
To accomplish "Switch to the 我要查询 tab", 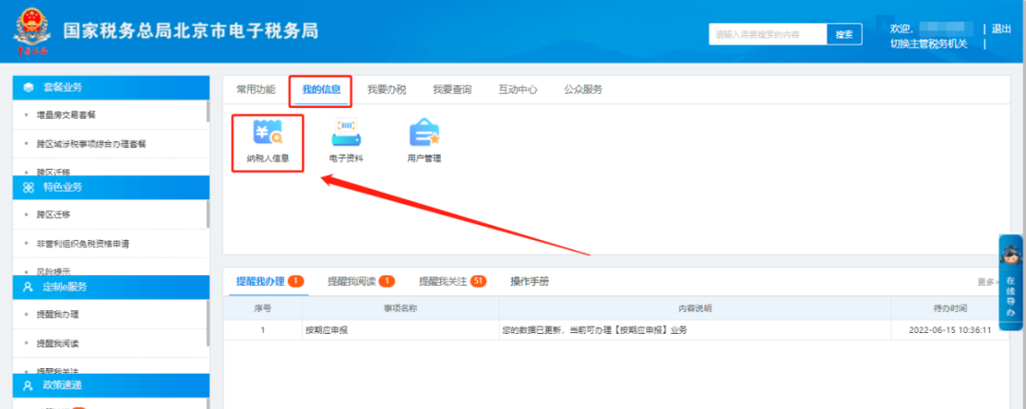I will [452, 90].
